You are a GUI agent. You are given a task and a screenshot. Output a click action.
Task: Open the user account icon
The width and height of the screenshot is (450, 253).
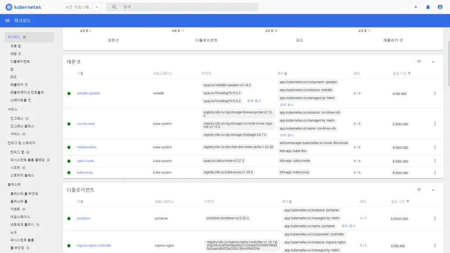[x=440, y=7]
